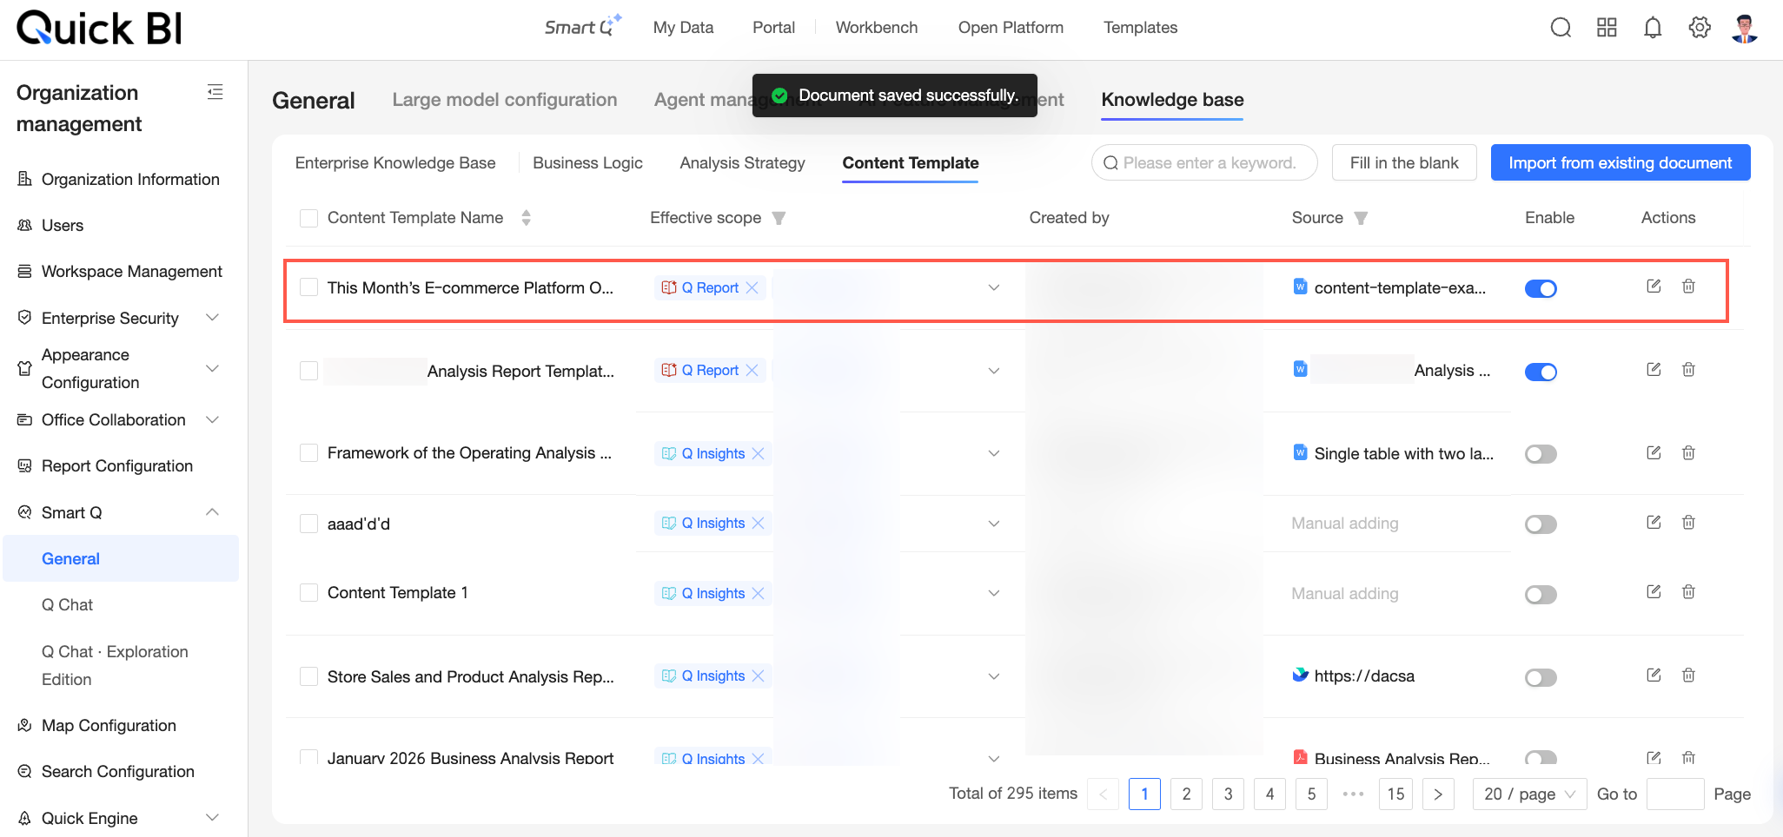Filter by Effective scope
The height and width of the screenshot is (837, 1783).
(779, 218)
